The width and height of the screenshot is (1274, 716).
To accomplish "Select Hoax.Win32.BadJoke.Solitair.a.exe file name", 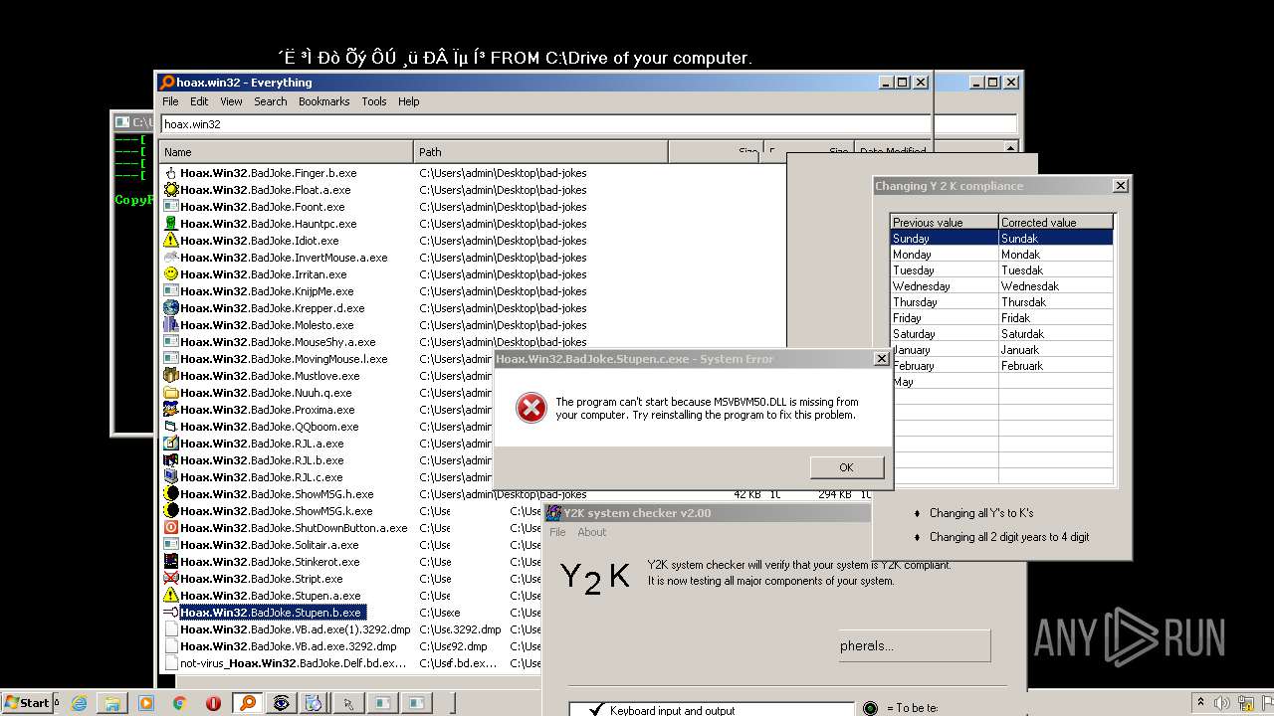I will 270,545.
